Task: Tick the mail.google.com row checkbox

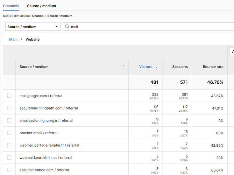Action: tap(9, 96)
